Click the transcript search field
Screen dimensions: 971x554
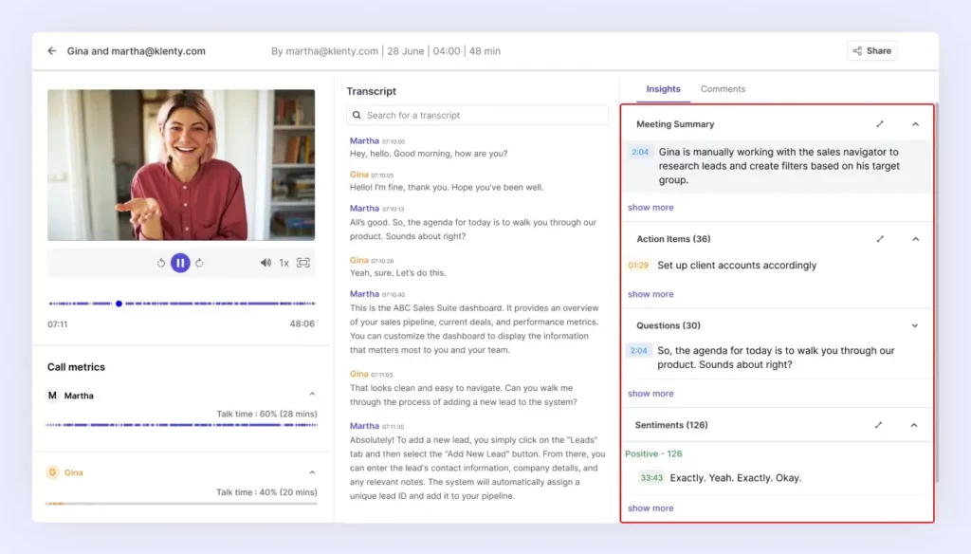476,115
